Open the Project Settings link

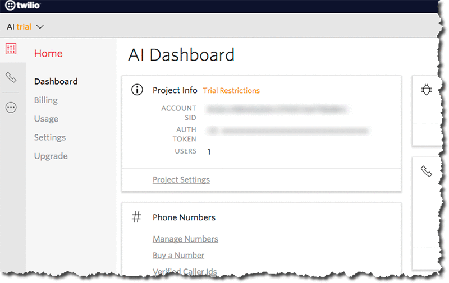tap(181, 180)
